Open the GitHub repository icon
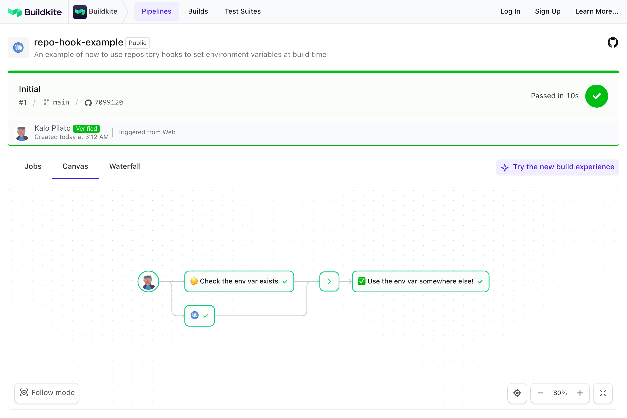This screenshot has height=418, width=627. (613, 42)
